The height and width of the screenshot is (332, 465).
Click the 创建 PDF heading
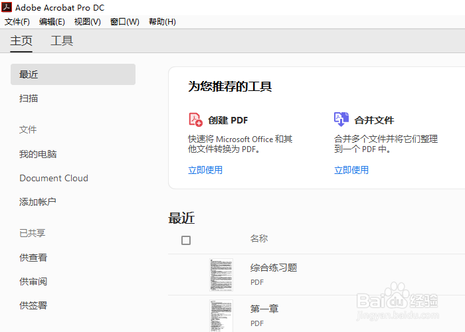[228, 120]
